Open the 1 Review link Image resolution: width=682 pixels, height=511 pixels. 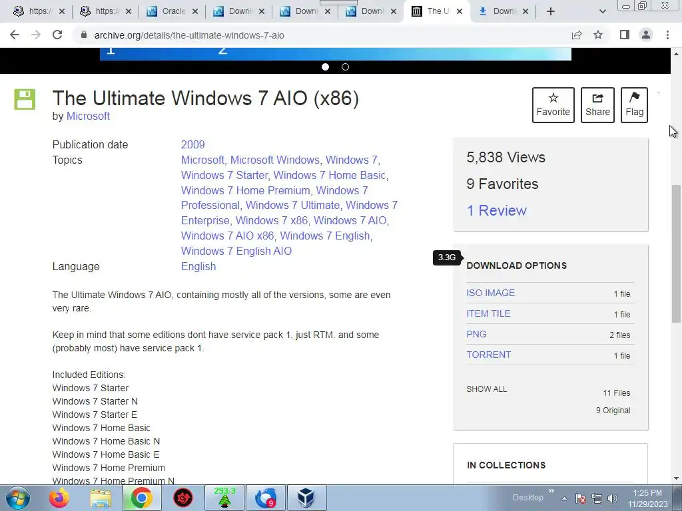click(x=496, y=211)
